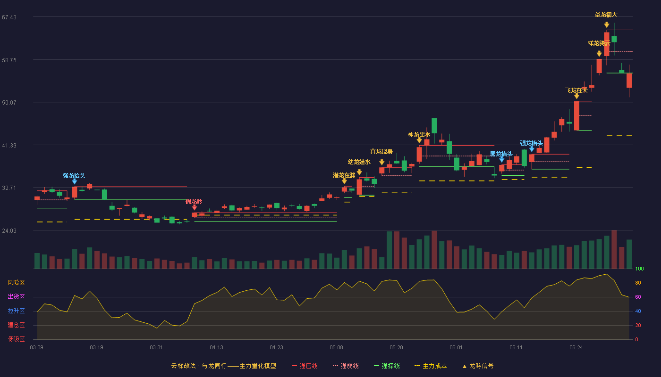Screen dimensions: 661x377
Task: Toggle the 主力成本 legend entry
Action: (431, 366)
